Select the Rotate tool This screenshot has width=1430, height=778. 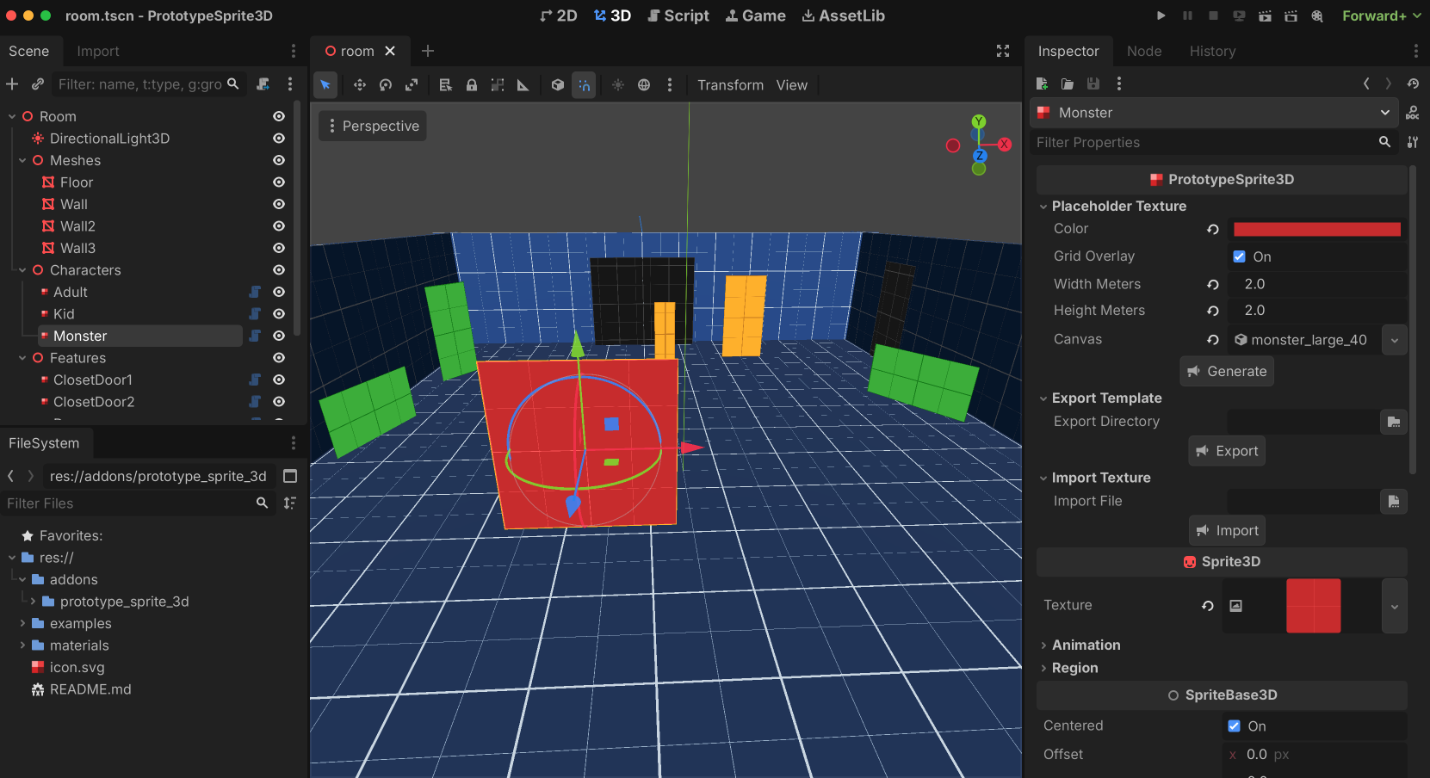click(x=385, y=84)
